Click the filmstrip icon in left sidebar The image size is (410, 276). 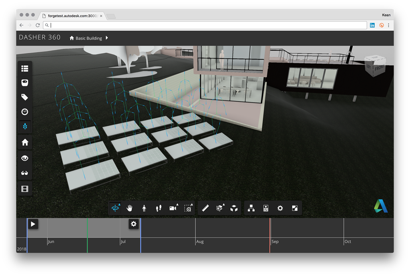[25, 189]
